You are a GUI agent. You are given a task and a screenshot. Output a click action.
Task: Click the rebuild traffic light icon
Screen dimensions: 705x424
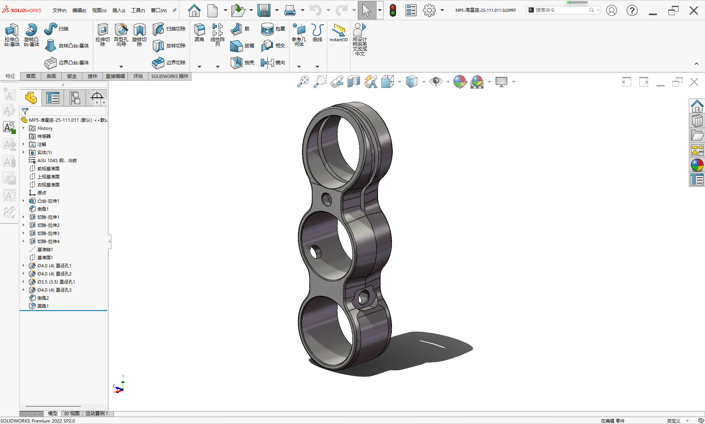[x=393, y=10]
